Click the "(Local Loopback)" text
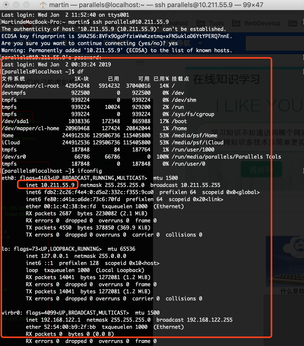 tap(120, 270)
